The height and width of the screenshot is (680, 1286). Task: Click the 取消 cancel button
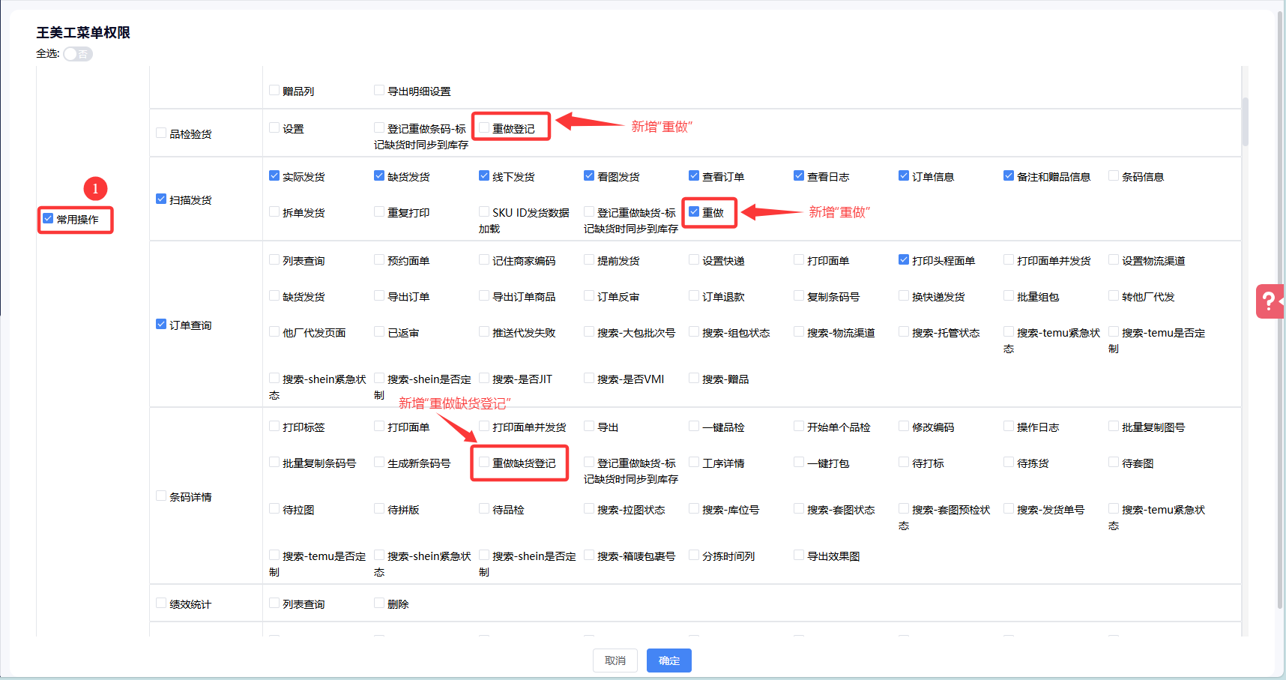click(615, 661)
